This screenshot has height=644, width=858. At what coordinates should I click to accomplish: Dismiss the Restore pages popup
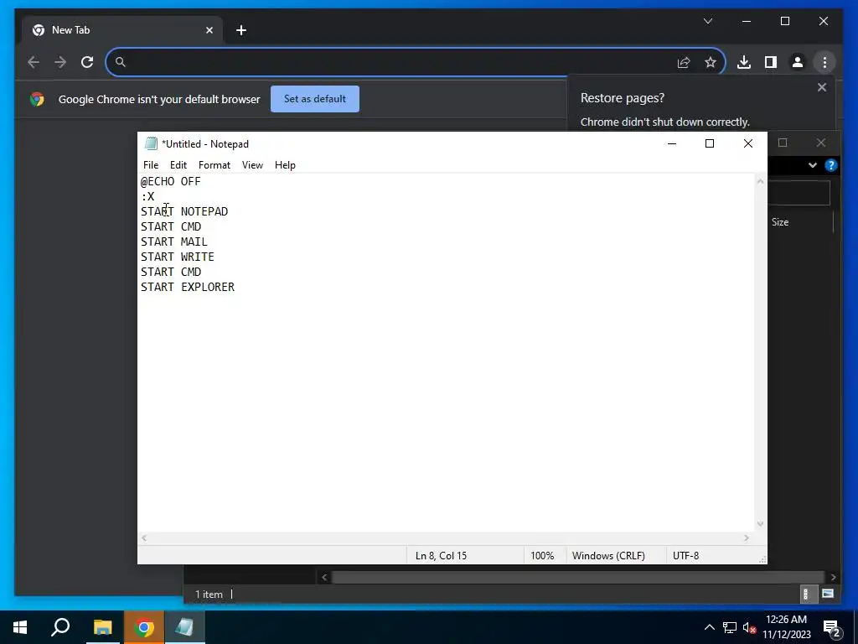pyautogui.click(x=822, y=87)
